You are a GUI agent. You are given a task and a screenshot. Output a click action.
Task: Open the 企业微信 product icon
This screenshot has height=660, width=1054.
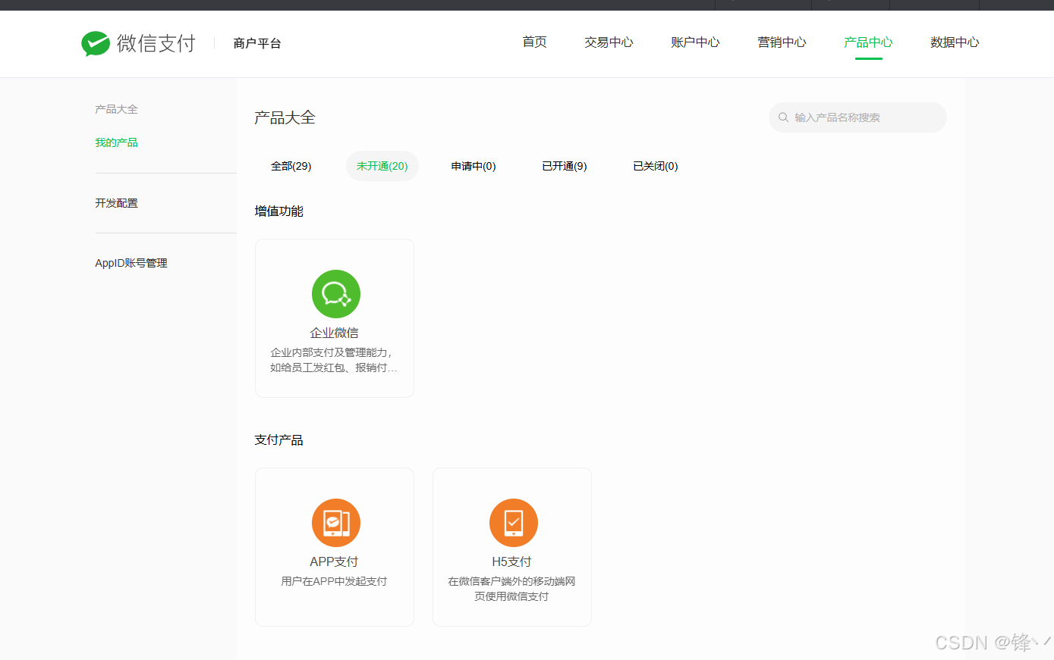[336, 294]
